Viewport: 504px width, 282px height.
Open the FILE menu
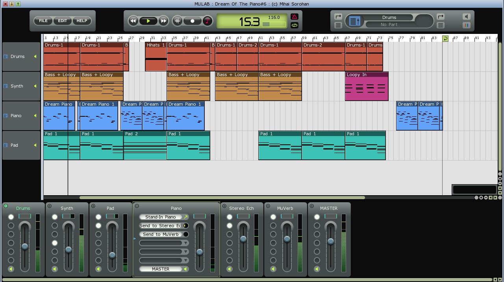tap(43, 21)
